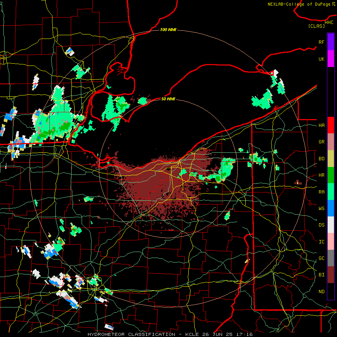Click the yellow BD legend color swatch
This screenshot has height=337, width=337.
[x=331, y=159]
